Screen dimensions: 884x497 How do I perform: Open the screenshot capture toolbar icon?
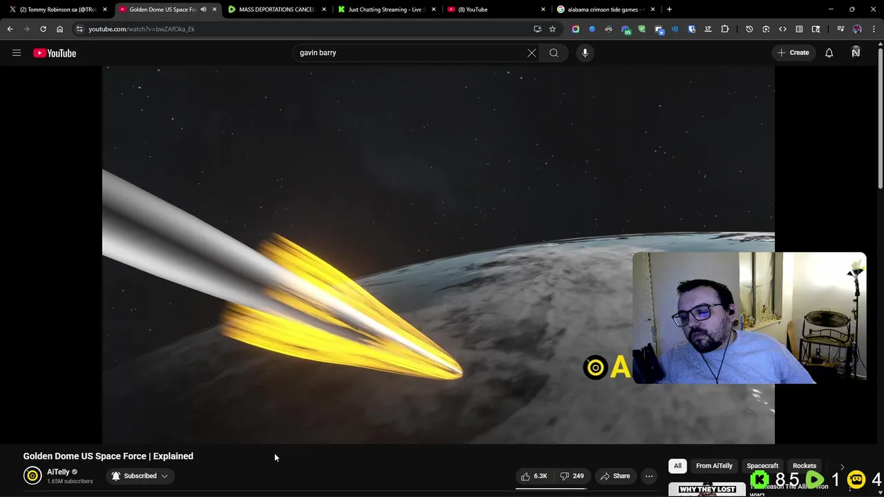click(x=766, y=29)
